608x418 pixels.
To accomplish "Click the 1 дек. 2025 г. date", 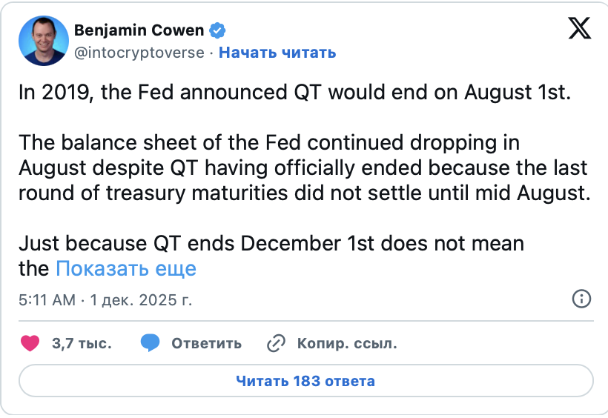I will tap(141, 299).
